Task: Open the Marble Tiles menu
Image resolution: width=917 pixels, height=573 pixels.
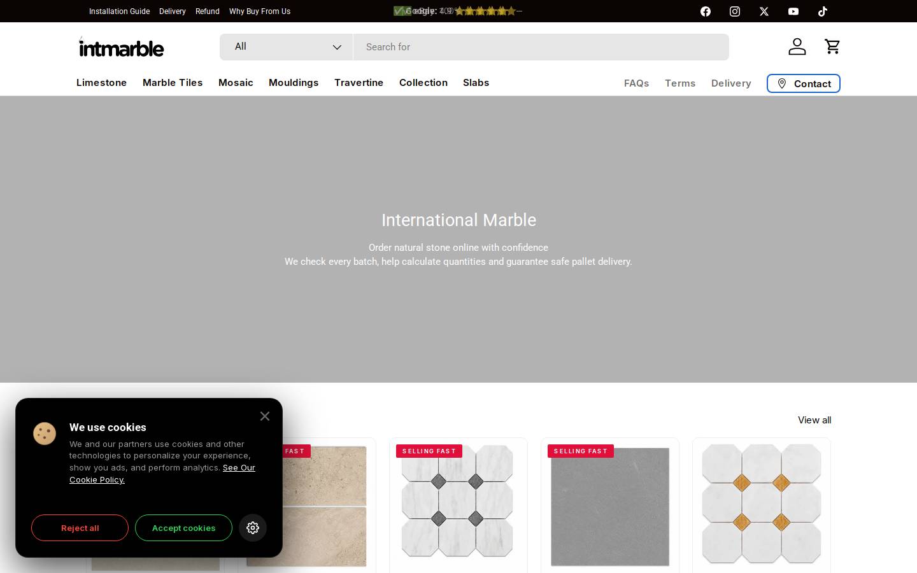Action: 173,83
